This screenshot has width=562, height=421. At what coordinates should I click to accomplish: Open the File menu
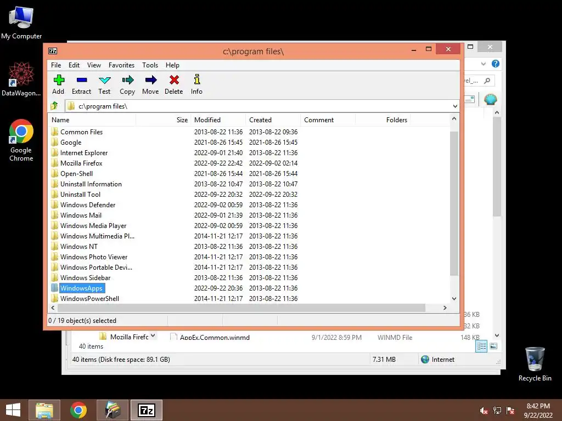click(56, 65)
